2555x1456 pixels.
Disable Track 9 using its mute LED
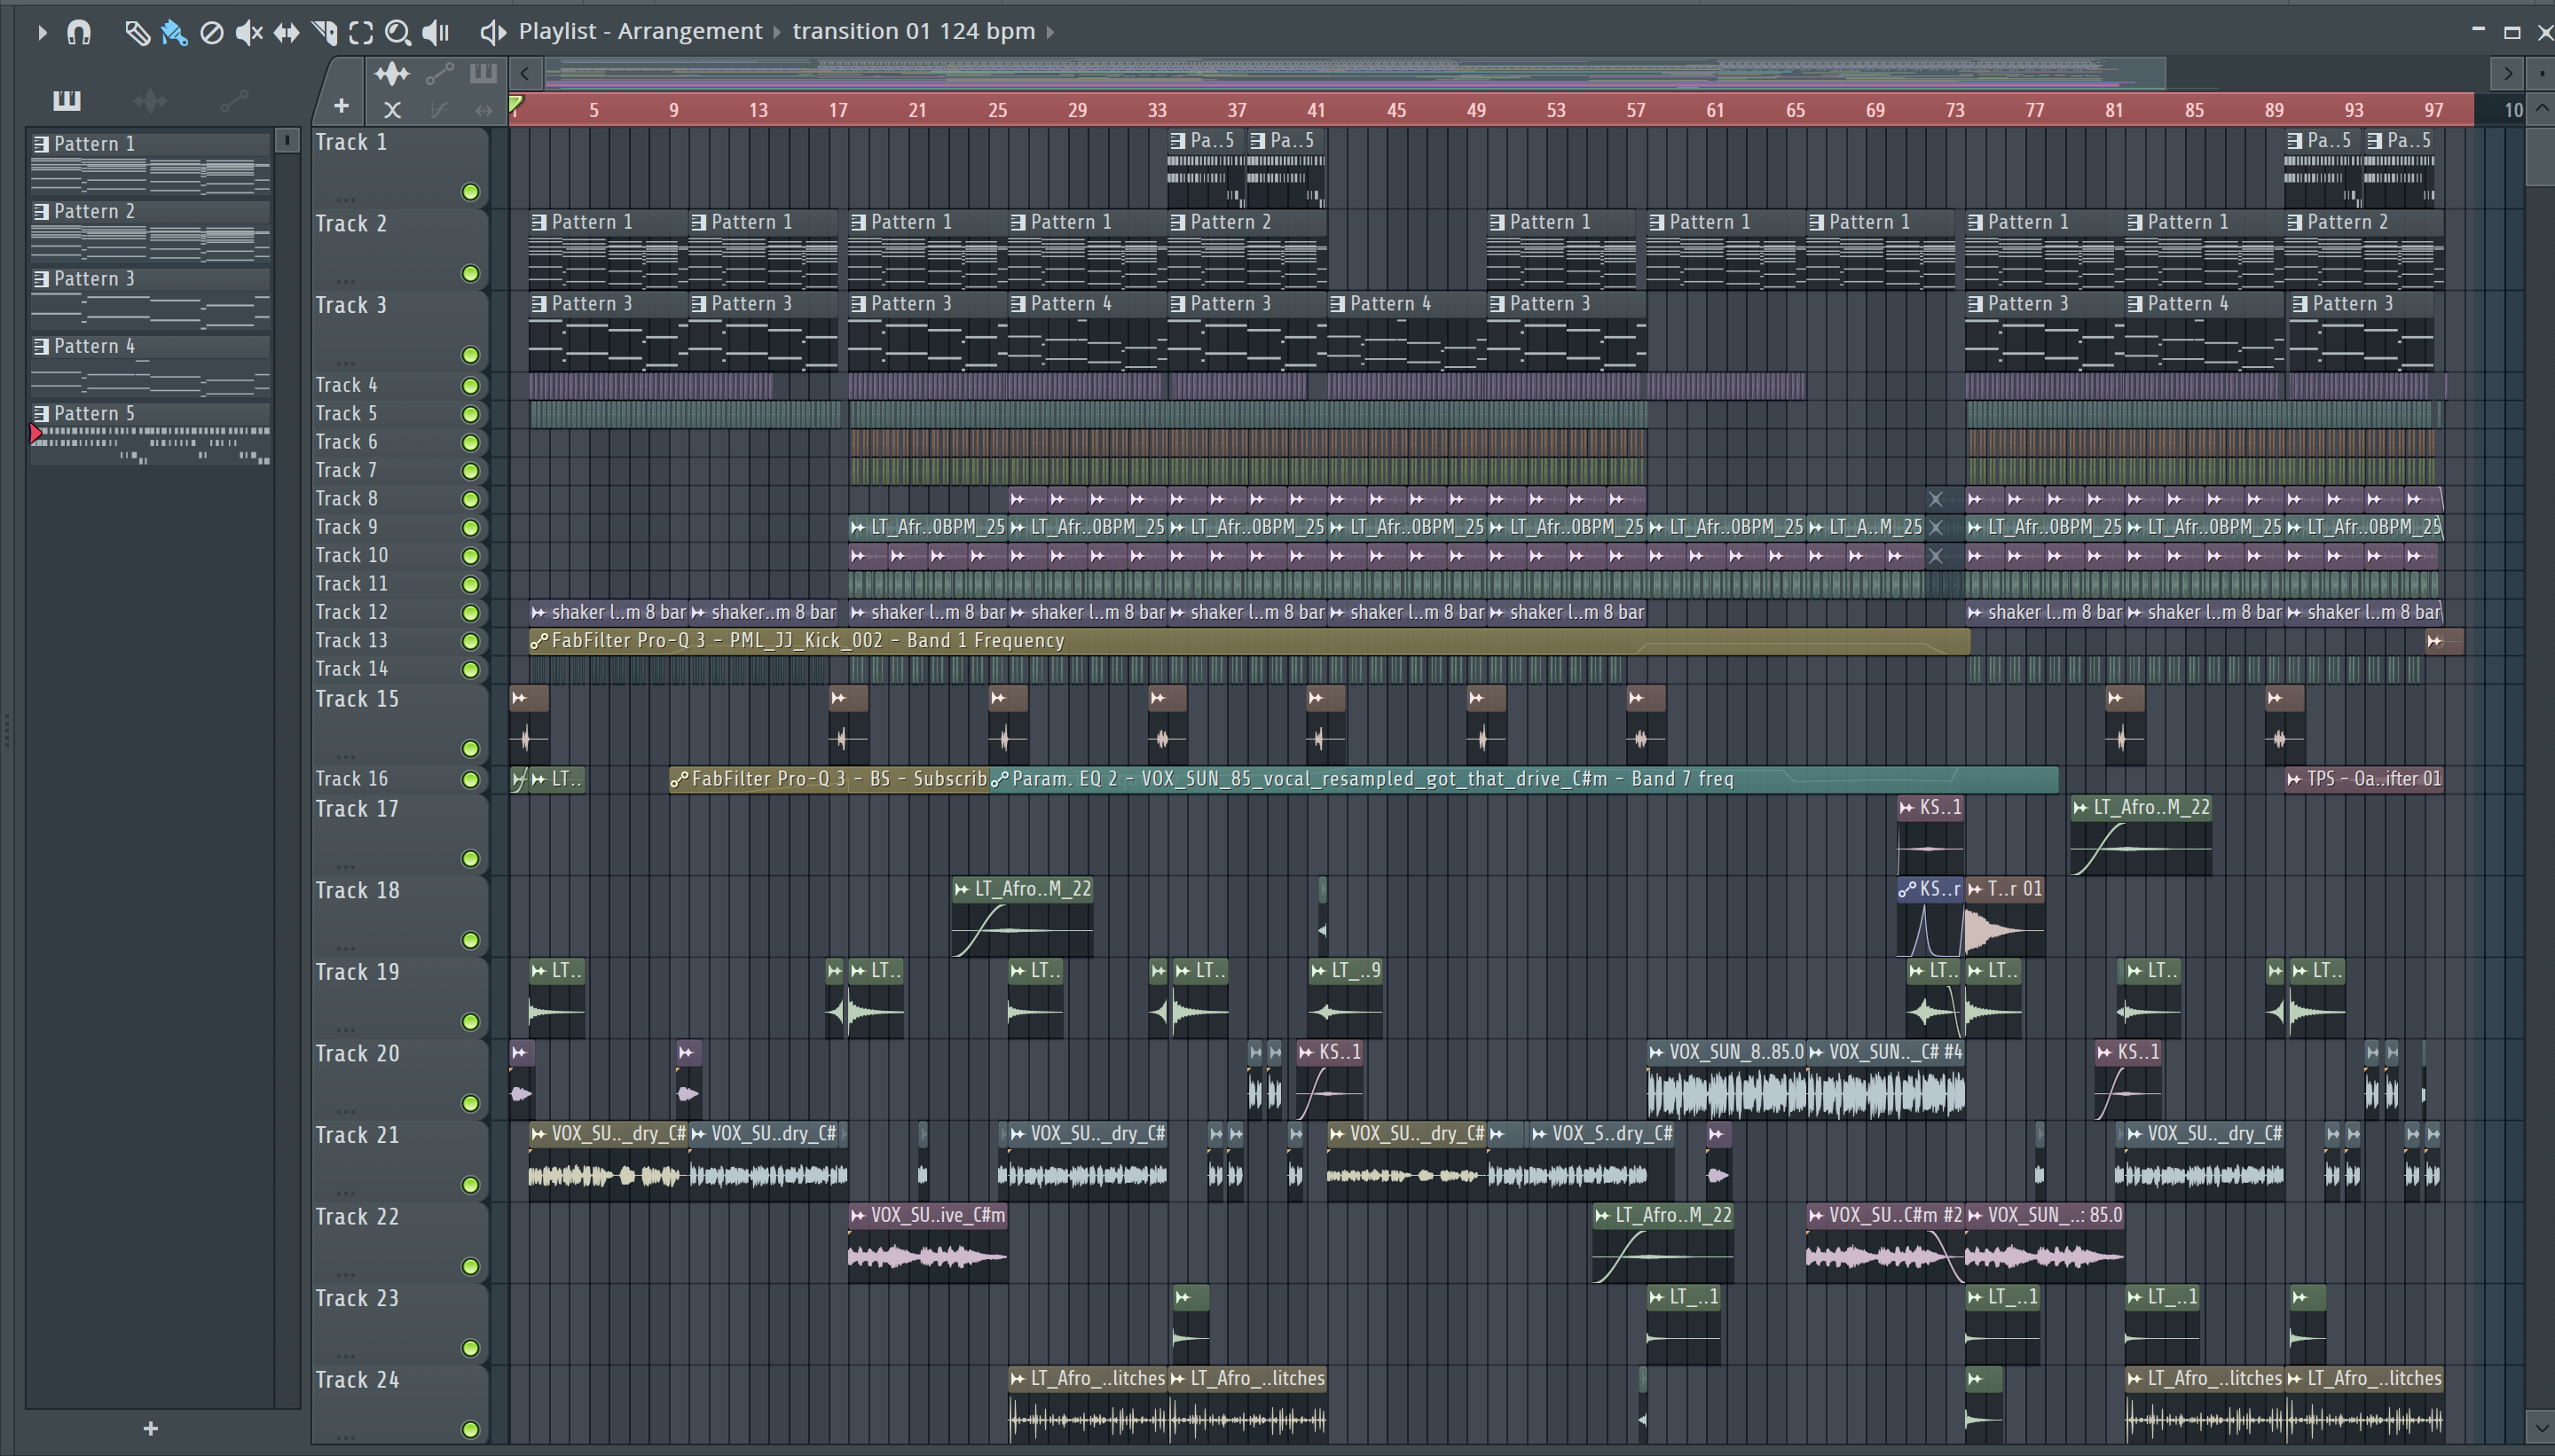tap(470, 527)
